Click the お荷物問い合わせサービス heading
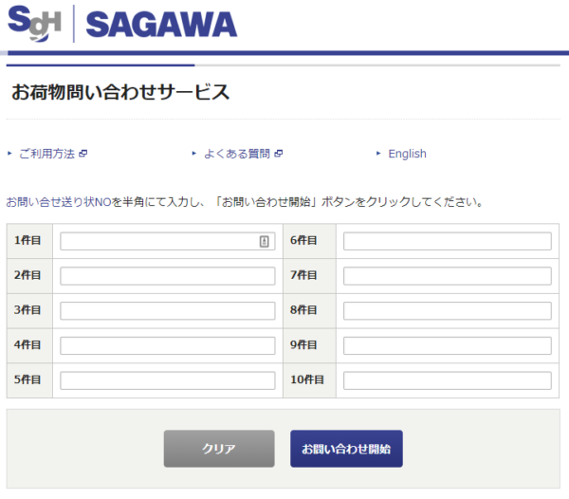This screenshot has height=499, width=569. 120,93
